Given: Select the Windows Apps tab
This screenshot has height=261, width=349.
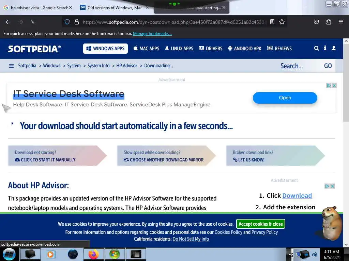Looking at the screenshot, I should click(x=105, y=49).
